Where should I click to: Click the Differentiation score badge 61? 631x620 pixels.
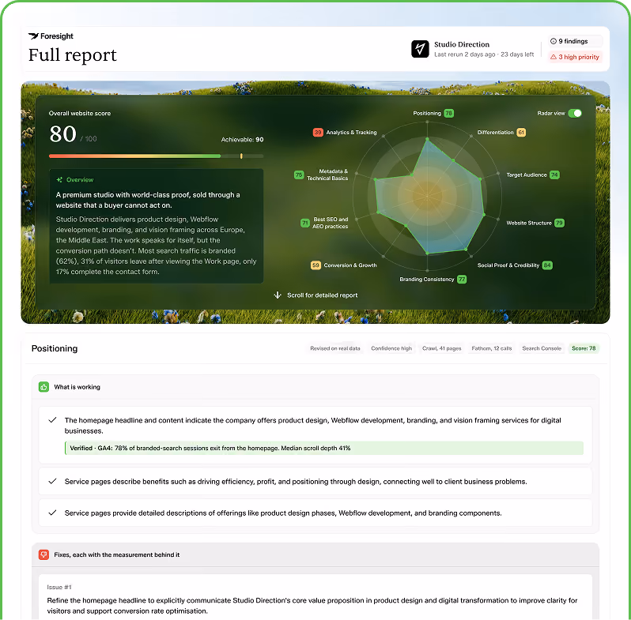coord(521,132)
